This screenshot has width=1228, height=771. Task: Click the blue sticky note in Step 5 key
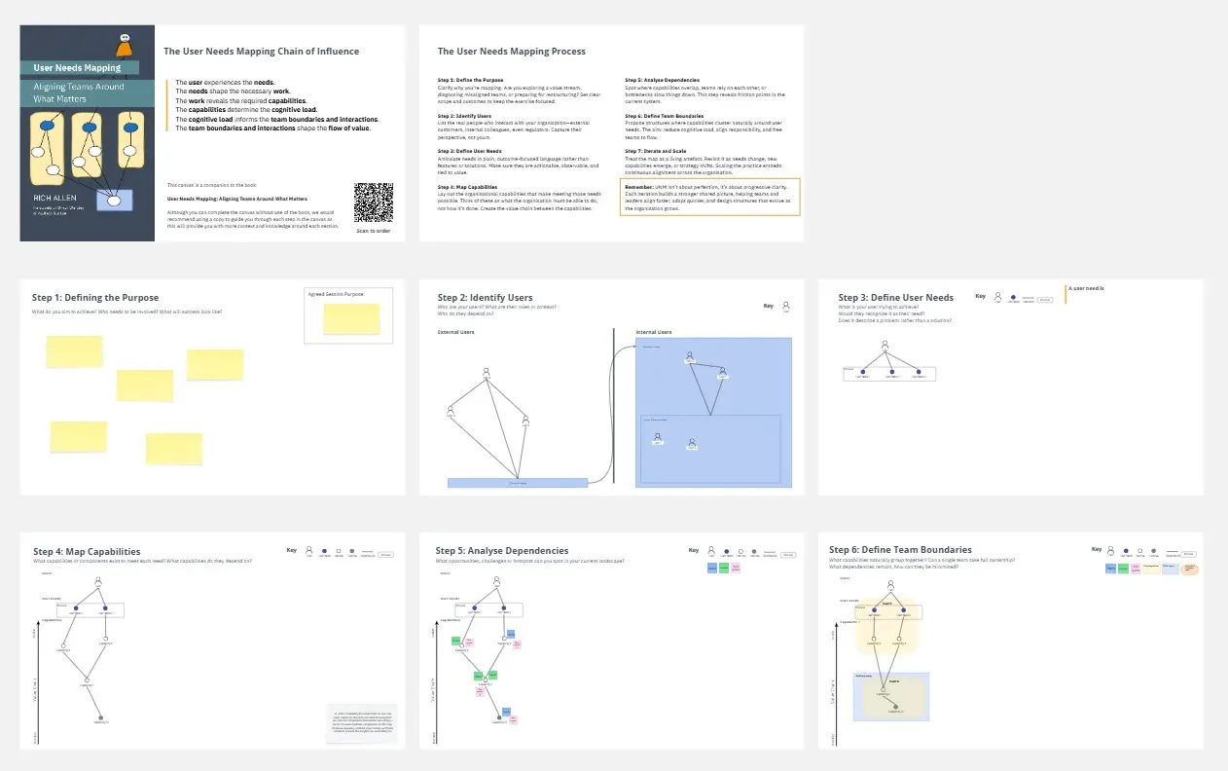(x=710, y=567)
